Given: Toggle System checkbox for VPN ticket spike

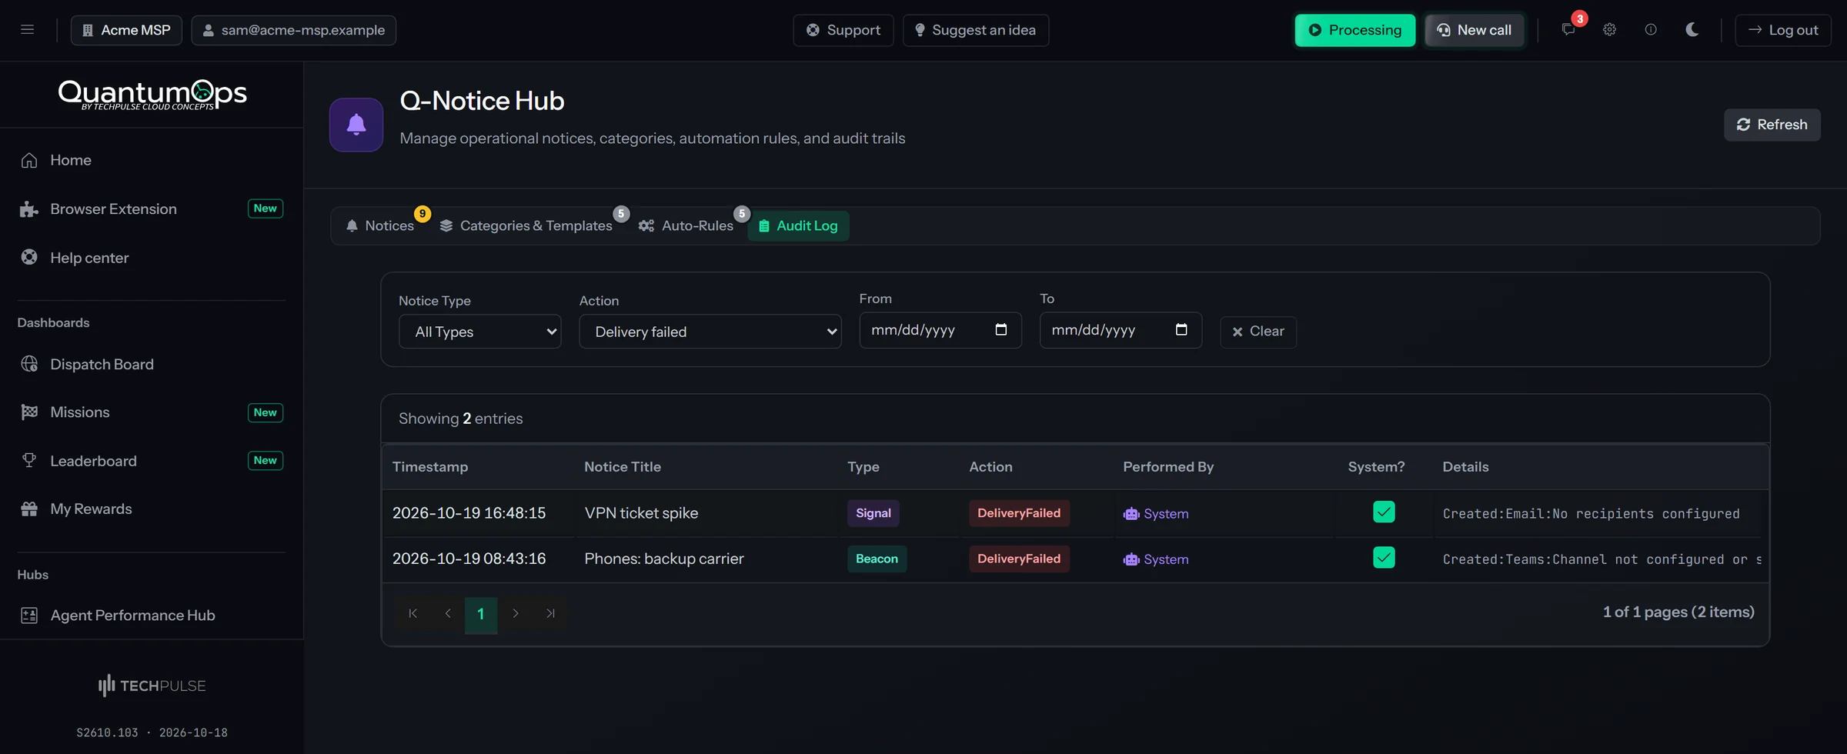Looking at the screenshot, I should tap(1384, 512).
